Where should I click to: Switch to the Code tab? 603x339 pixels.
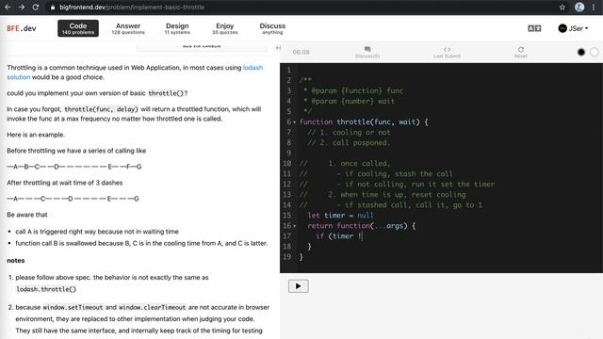coord(78,28)
